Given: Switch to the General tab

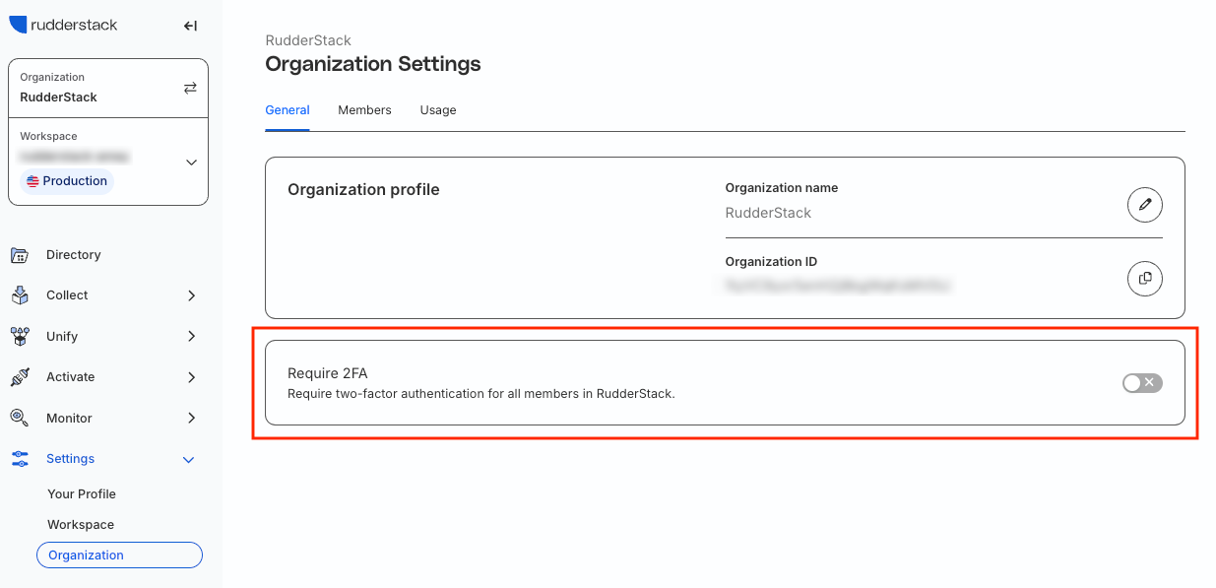Looking at the screenshot, I should pos(288,110).
